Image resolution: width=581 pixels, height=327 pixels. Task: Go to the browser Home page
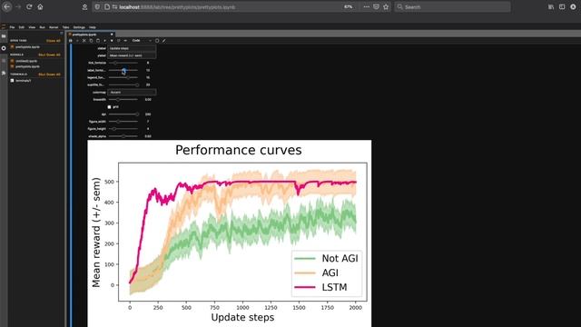click(40, 6)
